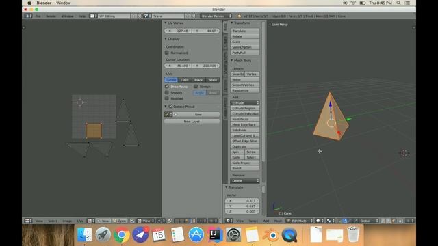Toggle the 3D manipulator widget icon
Screen dimensions: 438x246
pos(339,221)
